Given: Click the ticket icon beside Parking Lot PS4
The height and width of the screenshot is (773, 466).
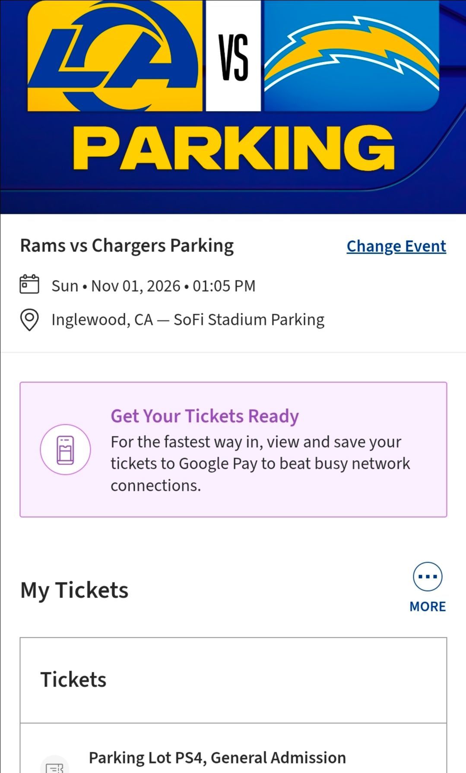Looking at the screenshot, I should [54, 765].
